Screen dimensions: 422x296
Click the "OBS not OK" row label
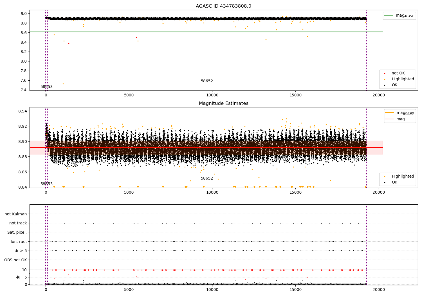click(x=15, y=260)
